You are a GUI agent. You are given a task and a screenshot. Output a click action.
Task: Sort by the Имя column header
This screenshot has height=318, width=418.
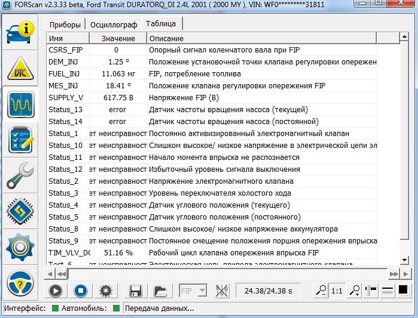click(68, 38)
